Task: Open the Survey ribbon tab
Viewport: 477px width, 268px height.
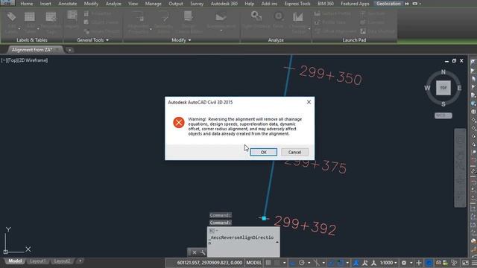Action: tap(197, 4)
